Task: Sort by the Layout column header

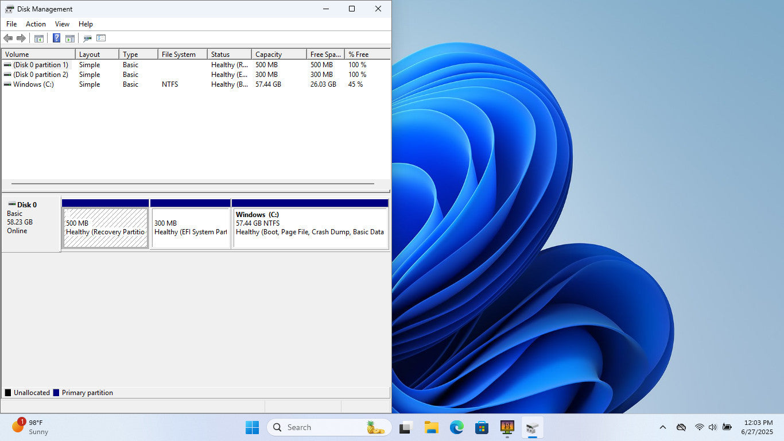Action: 97,55
